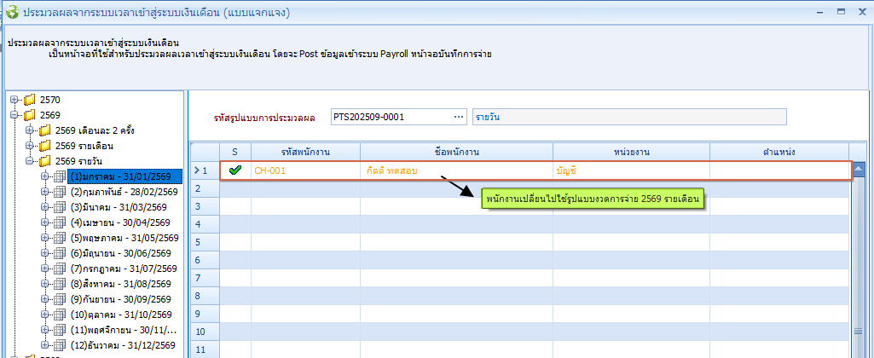The width and height of the screenshot is (874, 358).
Task: Click the 2569 รายเดือน folder icon
Action: (x=44, y=146)
